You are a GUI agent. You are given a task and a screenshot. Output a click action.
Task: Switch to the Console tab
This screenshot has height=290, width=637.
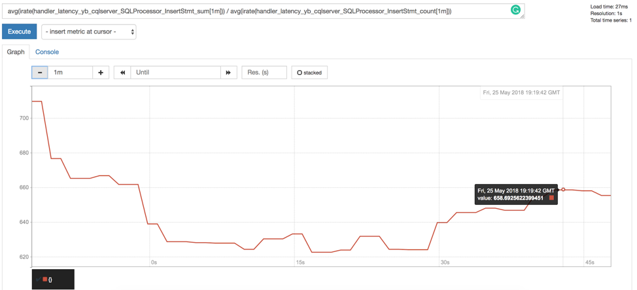click(x=47, y=52)
